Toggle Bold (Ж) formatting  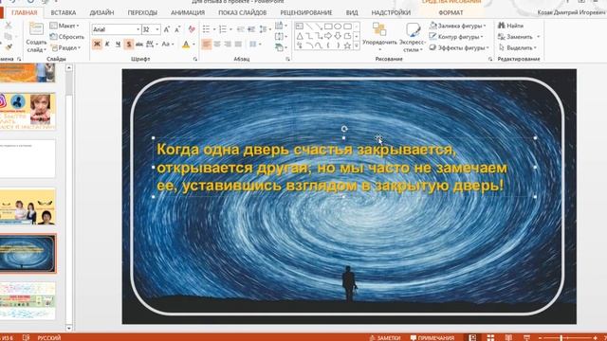[97, 45]
